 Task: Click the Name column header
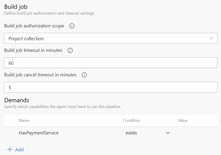pyautogui.click(x=24, y=120)
